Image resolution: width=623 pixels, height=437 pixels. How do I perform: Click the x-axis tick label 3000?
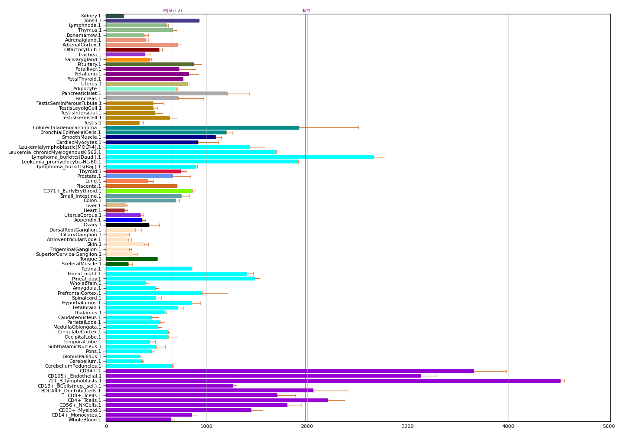tap(408, 427)
